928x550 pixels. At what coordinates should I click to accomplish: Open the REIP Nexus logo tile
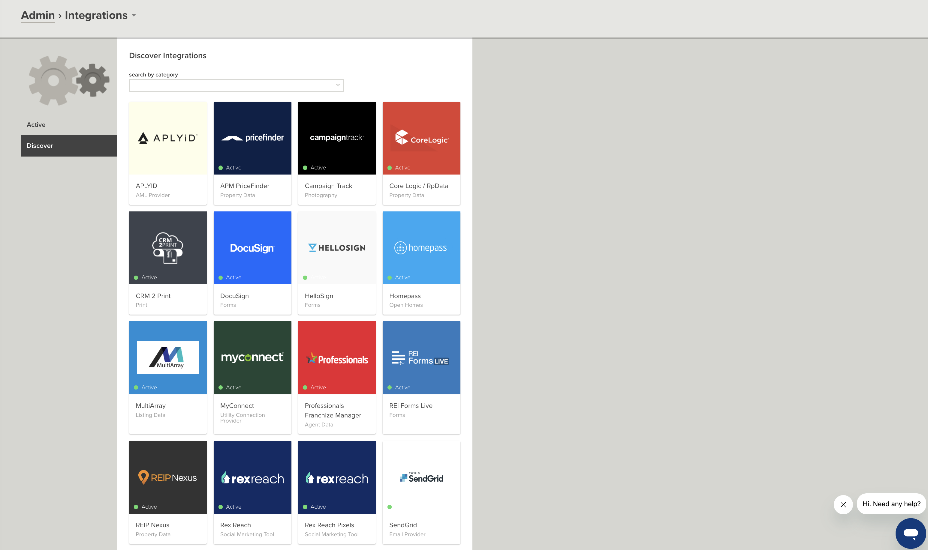tap(168, 477)
